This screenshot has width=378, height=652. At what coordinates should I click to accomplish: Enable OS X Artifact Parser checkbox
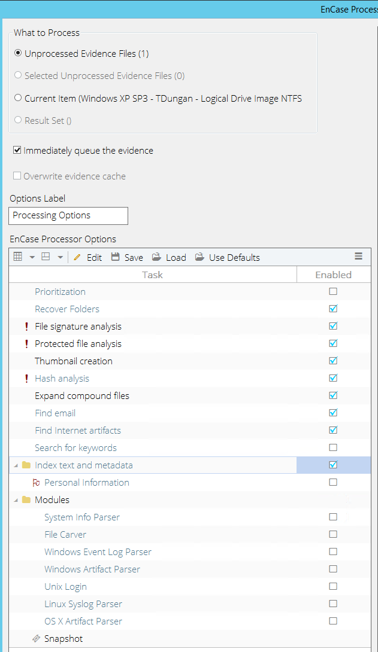click(333, 621)
